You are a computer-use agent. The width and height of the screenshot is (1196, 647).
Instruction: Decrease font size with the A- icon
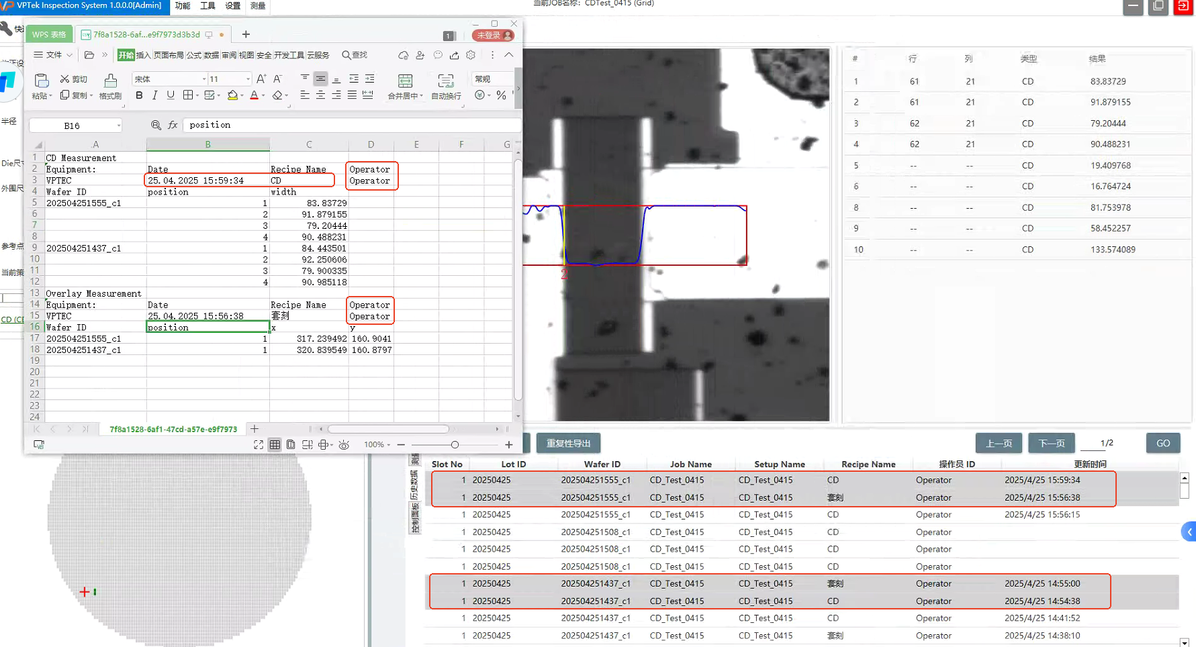click(277, 79)
